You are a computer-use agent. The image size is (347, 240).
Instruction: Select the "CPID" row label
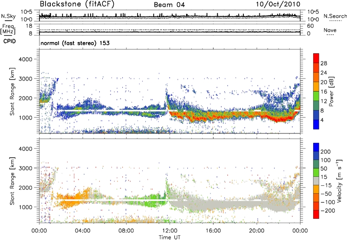(10, 41)
